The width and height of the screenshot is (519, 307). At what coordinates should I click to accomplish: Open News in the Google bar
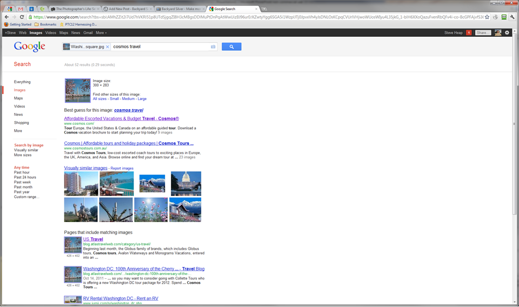(76, 33)
